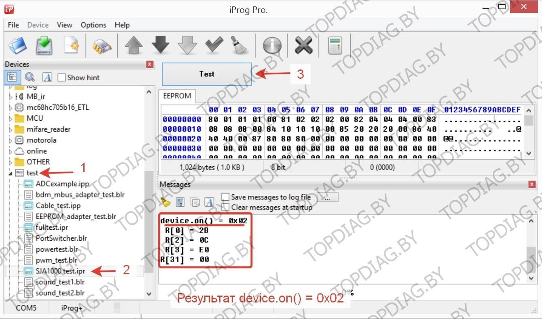The image size is (542, 319).
Task: Select the EEPROM tab
Action: [177, 96]
